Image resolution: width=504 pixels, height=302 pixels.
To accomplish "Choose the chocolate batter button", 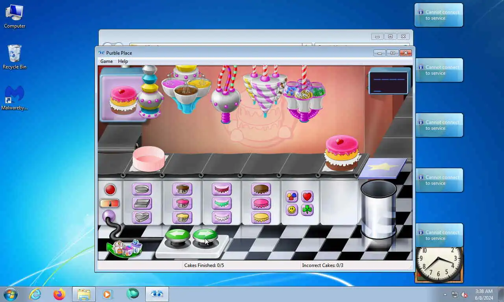I will click(x=182, y=189).
